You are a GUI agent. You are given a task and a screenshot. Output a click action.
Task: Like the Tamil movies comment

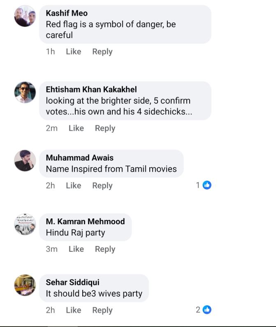pos(73,186)
